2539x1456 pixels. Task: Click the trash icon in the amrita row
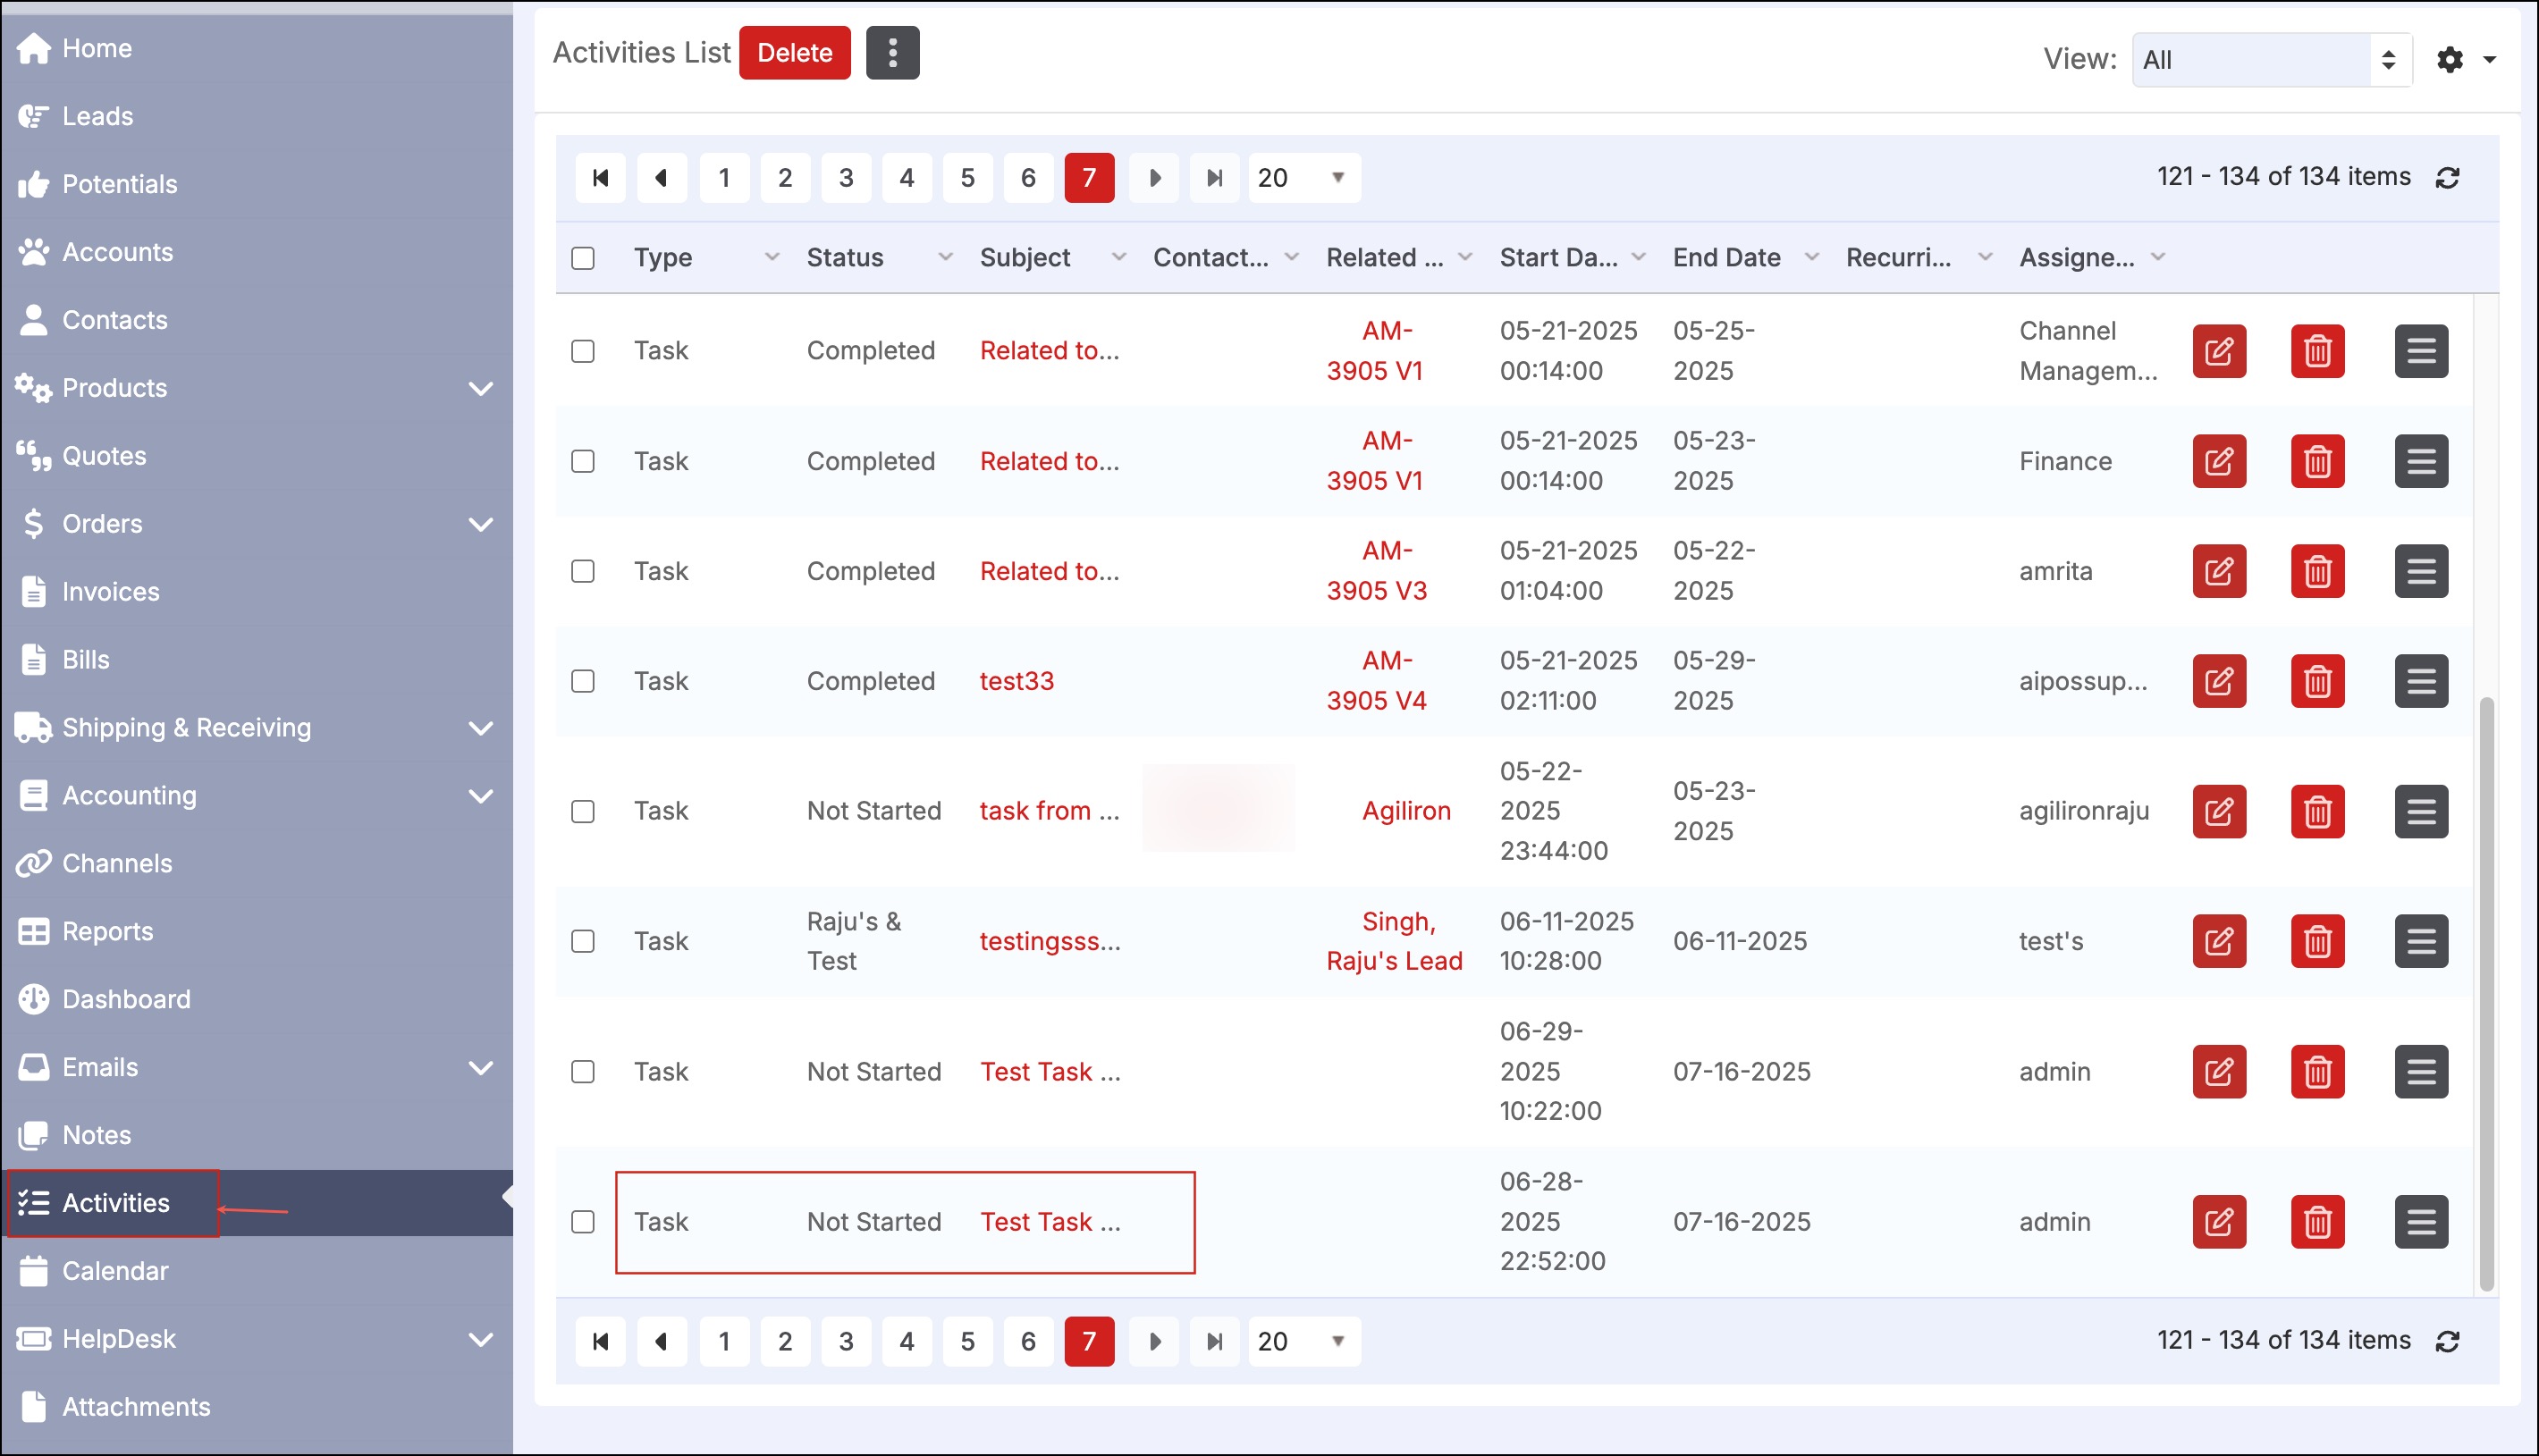[2317, 571]
